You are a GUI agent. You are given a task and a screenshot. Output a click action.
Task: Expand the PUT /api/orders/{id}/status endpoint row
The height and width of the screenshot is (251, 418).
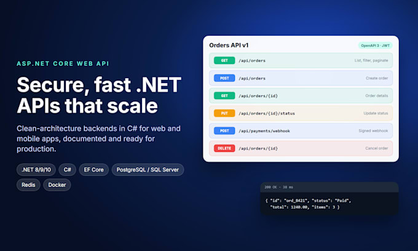click(301, 113)
